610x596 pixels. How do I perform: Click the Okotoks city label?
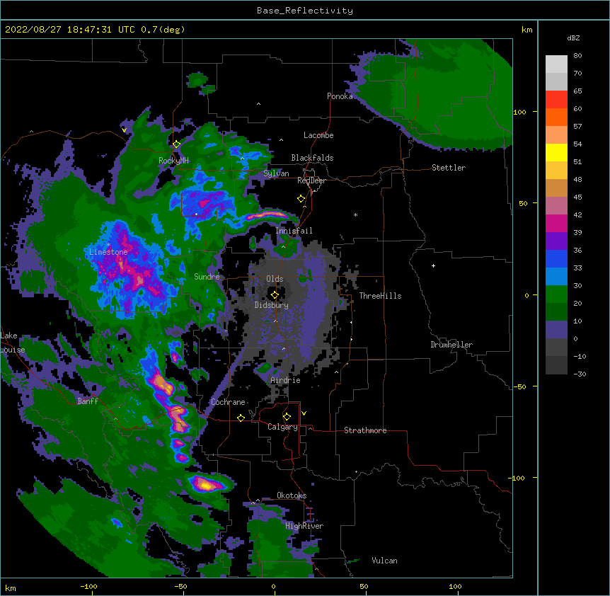click(292, 495)
